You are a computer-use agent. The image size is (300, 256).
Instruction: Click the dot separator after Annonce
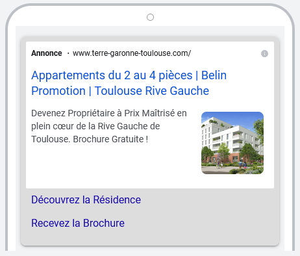pos(68,53)
